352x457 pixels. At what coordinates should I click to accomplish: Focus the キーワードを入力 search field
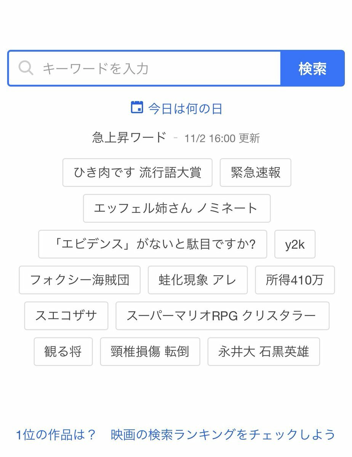(144, 69)
